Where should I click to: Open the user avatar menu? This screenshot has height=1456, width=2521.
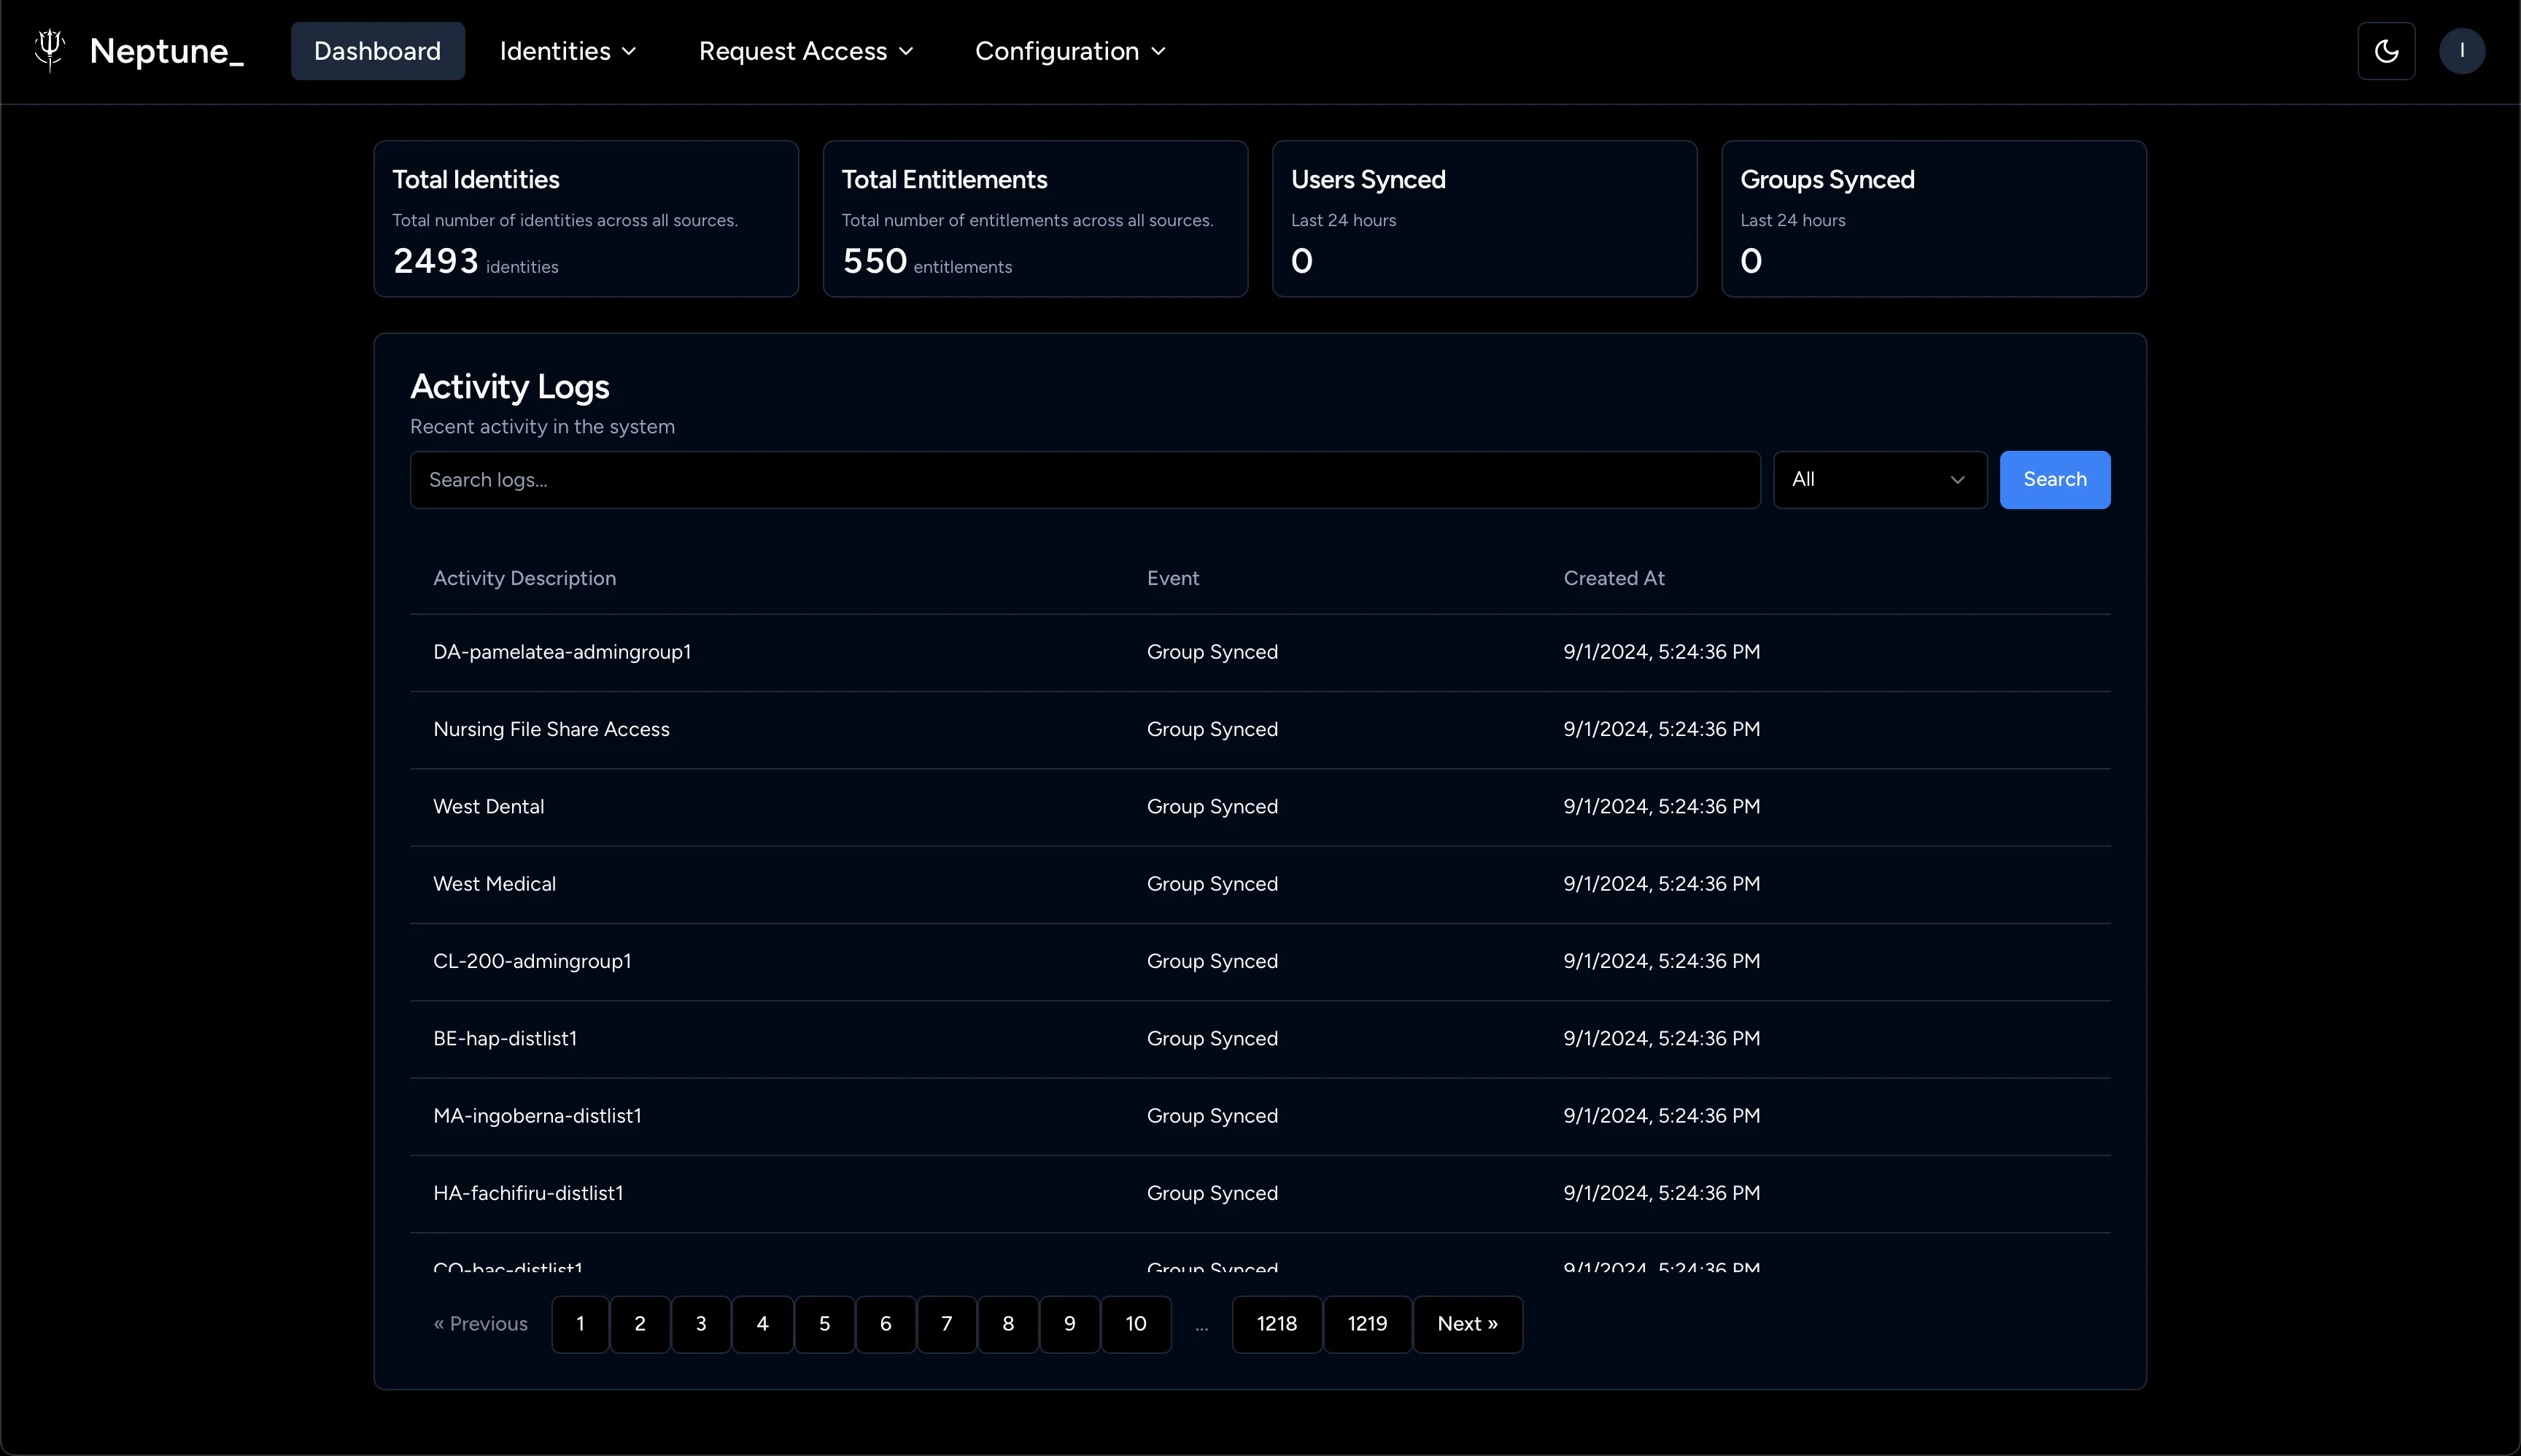point(2462,51)
